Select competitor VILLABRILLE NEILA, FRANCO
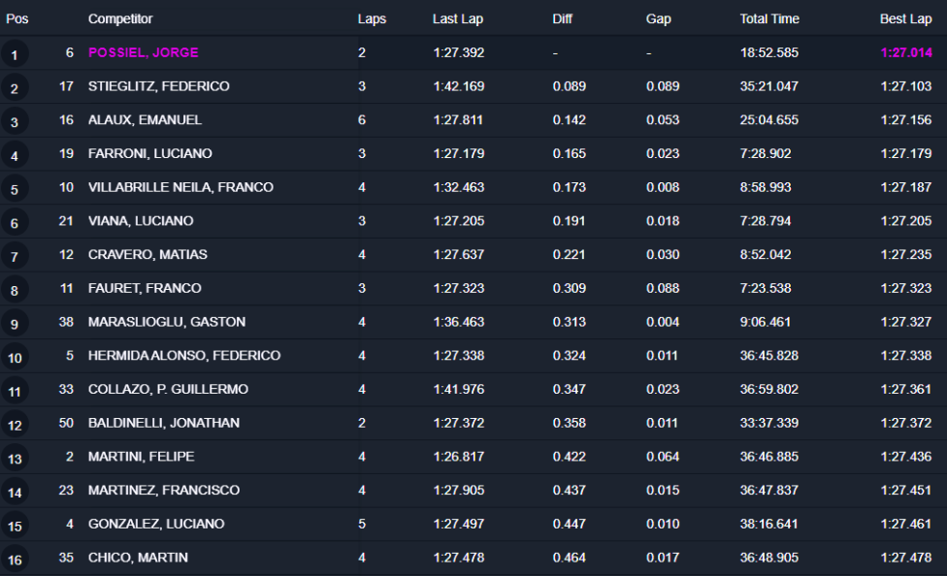Viewport: 947px width, 576px height. (x=180, y=187)
